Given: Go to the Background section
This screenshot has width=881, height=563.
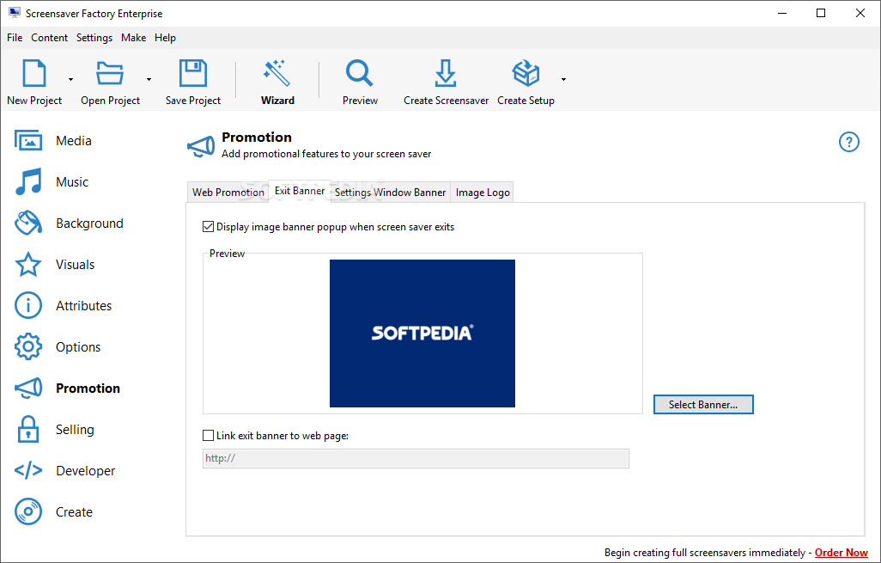Looking at the screenshot, I should [x=69, y=223].
